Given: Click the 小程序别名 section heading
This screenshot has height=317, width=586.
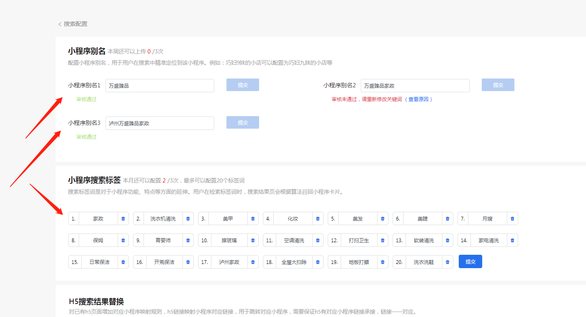Looking at the screenshot, I should pyautogui.click(x=87, y=51).
